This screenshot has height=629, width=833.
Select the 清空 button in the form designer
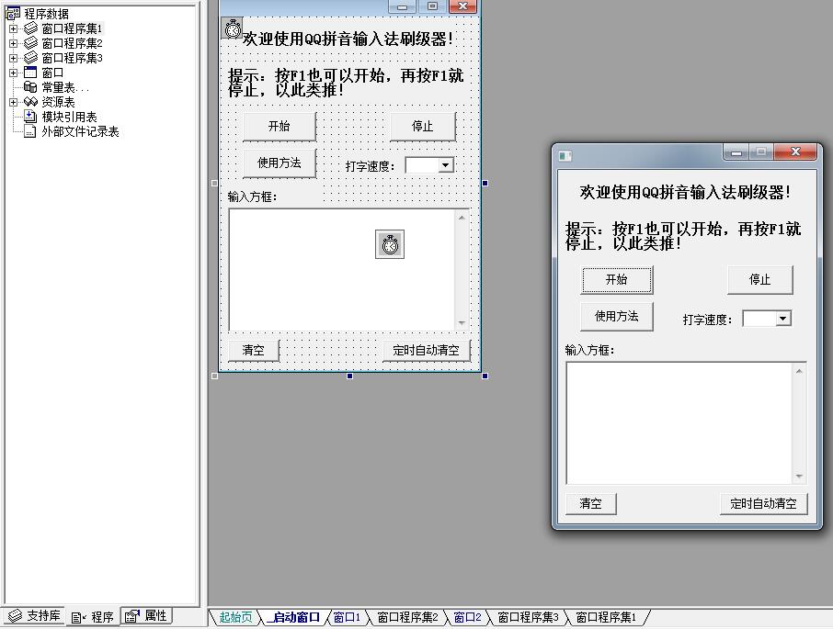coord(254,350)
